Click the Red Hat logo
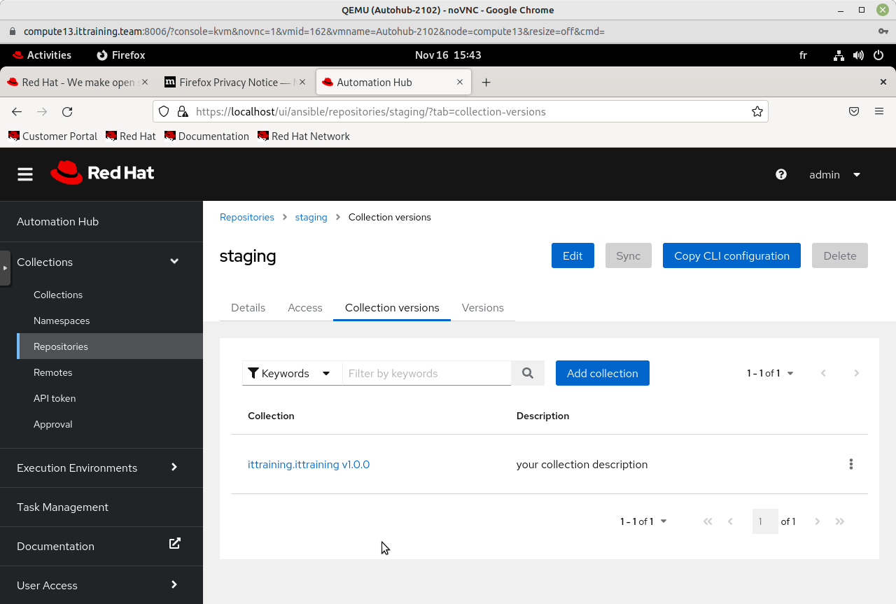The image size is (896, 604). tap(102, 173)
